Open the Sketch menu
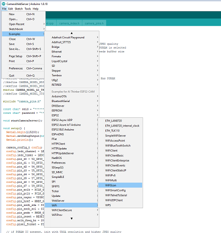 (18, 9)
